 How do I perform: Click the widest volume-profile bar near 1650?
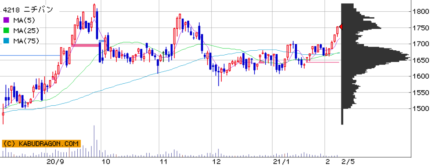[375, 58]
